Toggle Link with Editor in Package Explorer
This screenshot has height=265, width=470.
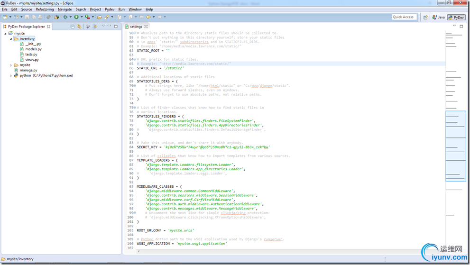[x=79, y=27]
